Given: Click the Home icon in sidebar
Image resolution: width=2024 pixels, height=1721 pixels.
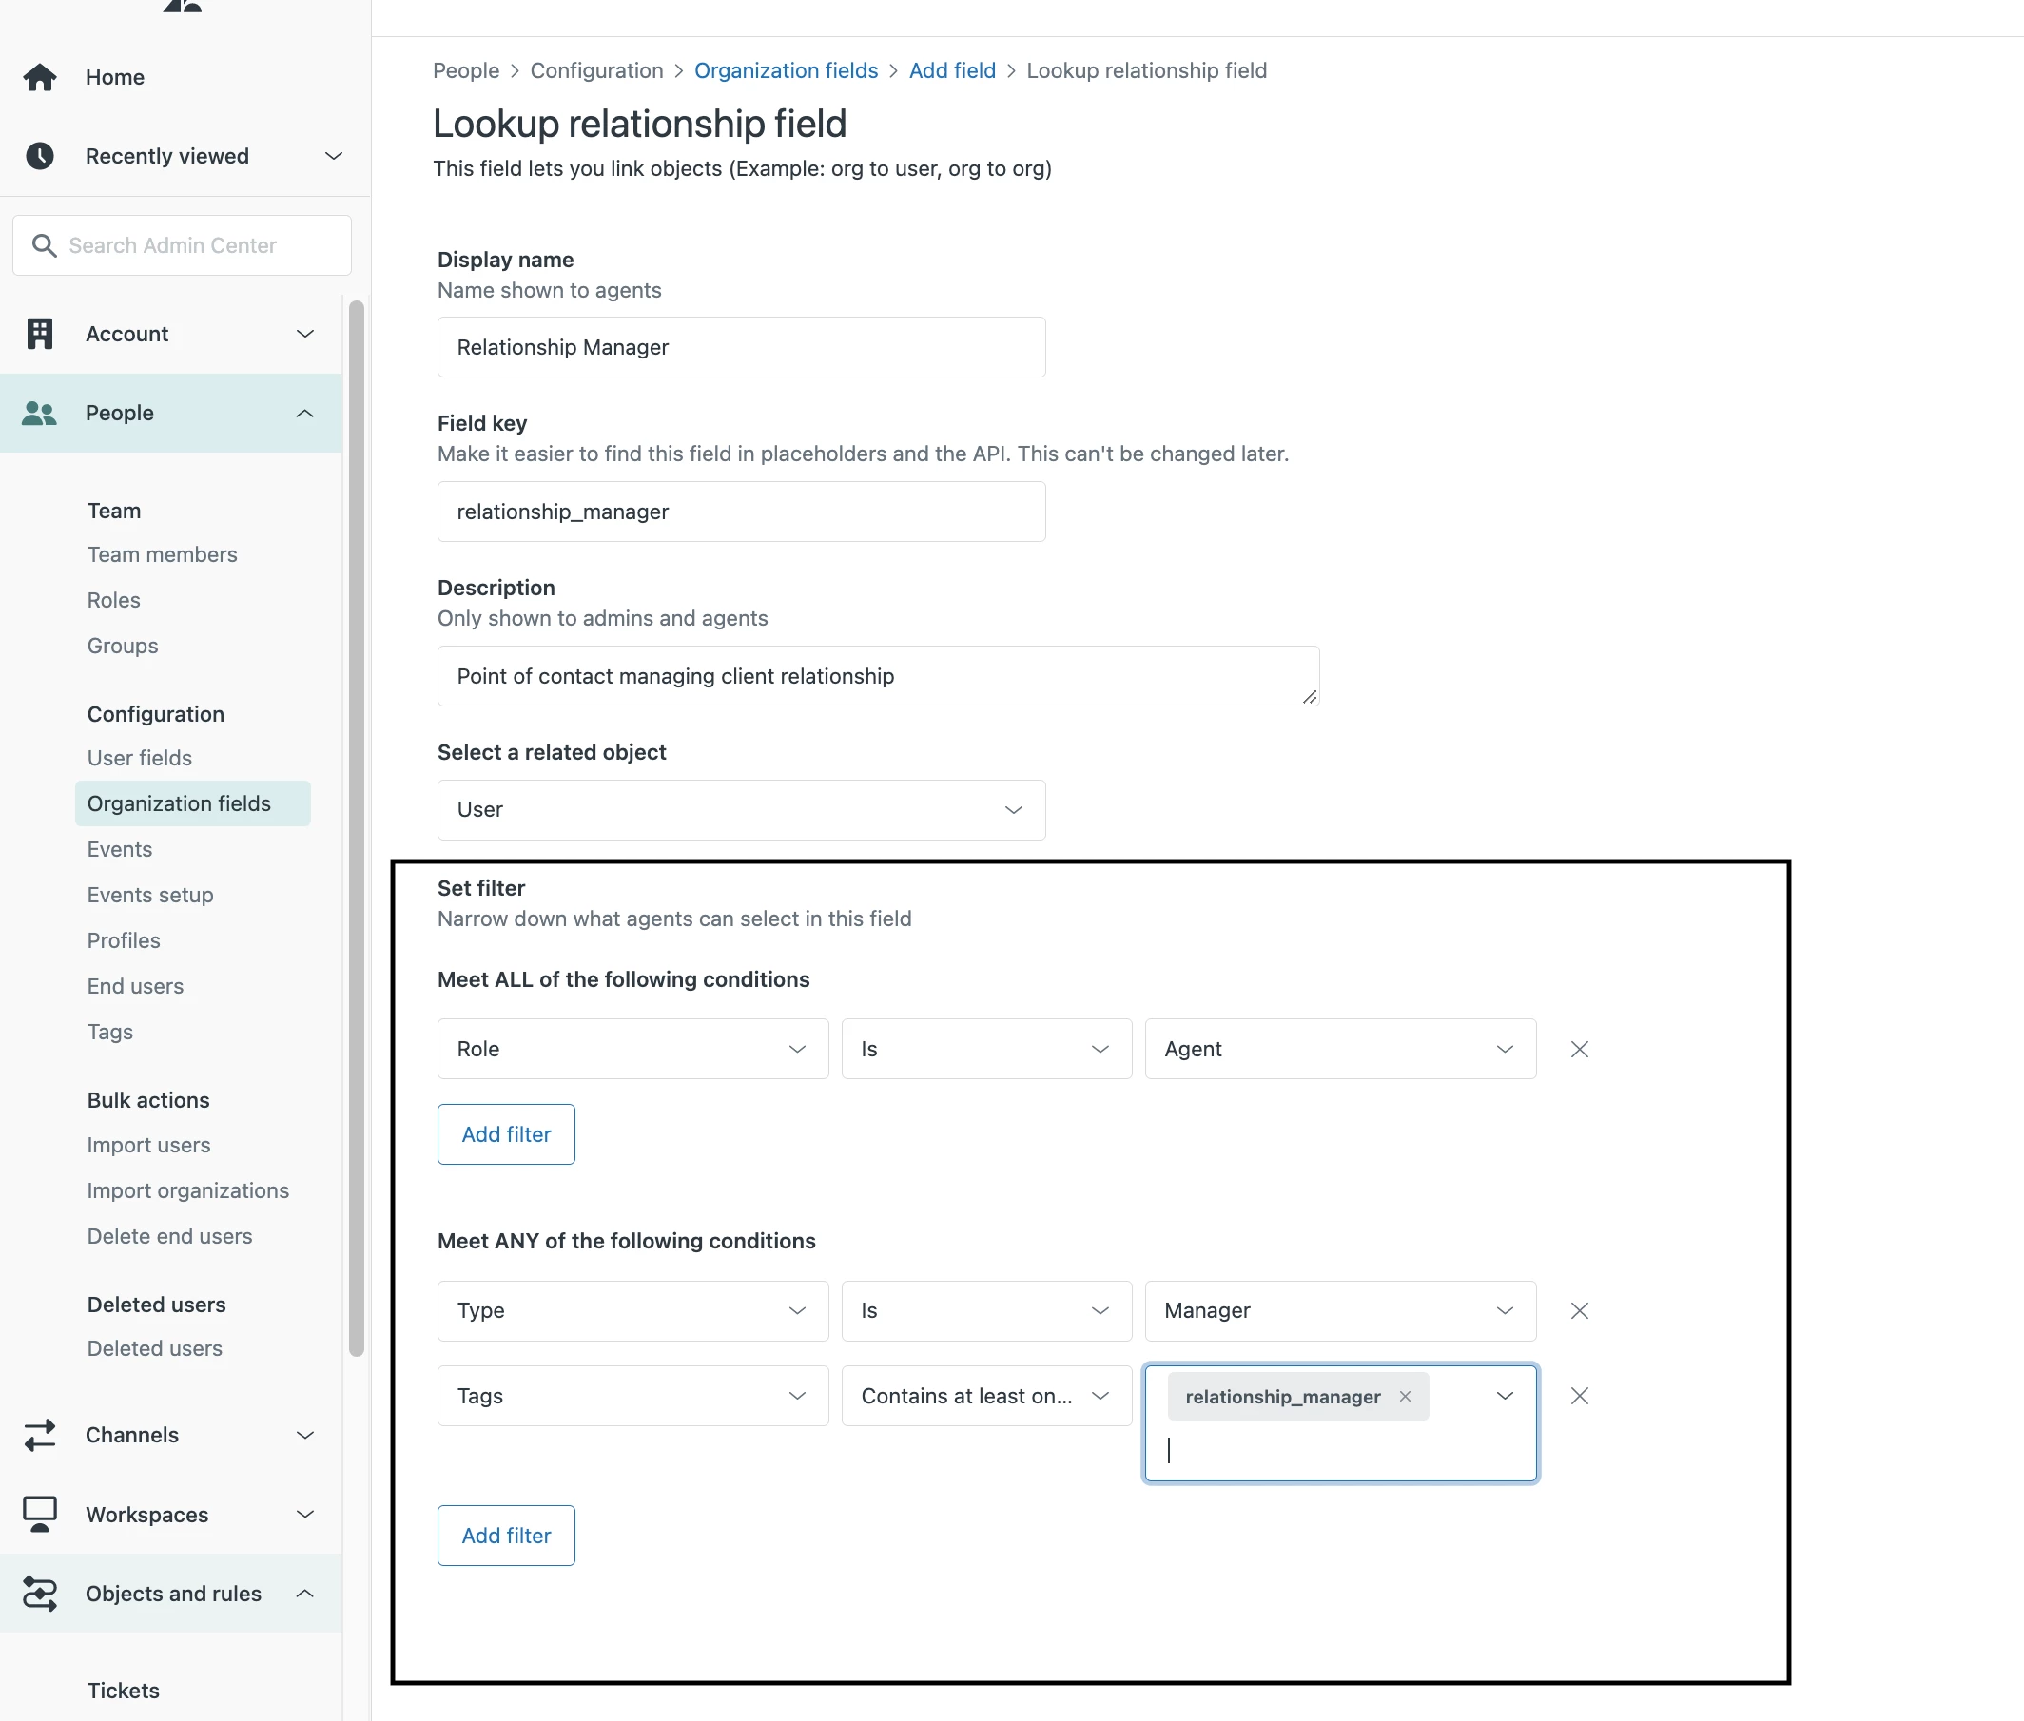Looking at the screenshot, I should [x=39, y=77].
